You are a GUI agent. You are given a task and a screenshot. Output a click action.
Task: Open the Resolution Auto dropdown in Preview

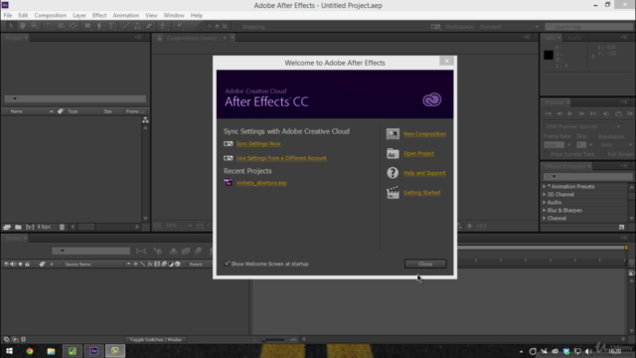615,145
